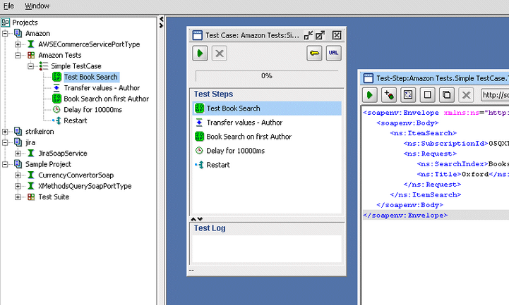This screenshot has height=305, width=509.
Task: Select Restart in Test Steps list
Action: (x=267, y=165)
